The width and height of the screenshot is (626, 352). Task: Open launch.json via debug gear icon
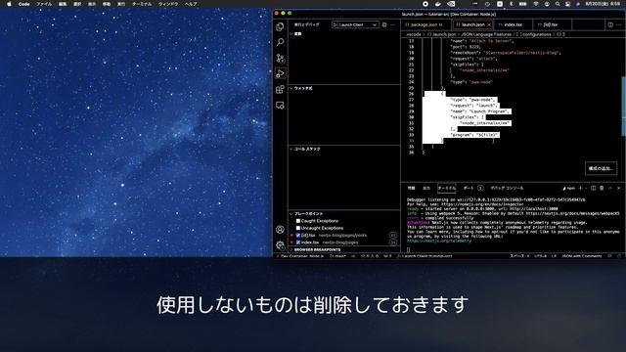pyautogui.click(x=384, y=24)
